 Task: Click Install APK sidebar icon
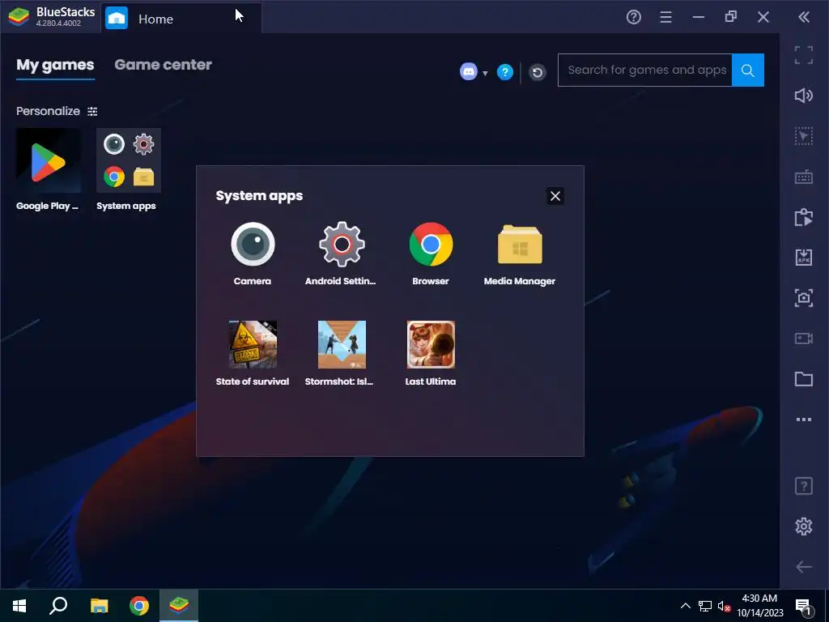[804, 258]
